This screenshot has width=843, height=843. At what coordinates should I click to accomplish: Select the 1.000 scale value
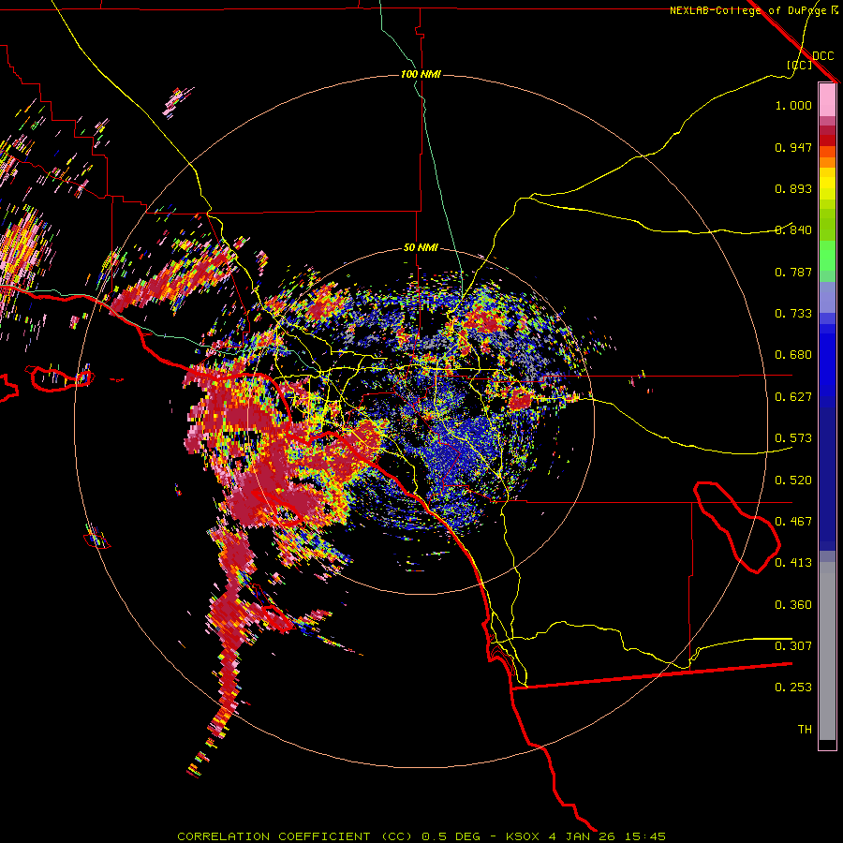793,105
